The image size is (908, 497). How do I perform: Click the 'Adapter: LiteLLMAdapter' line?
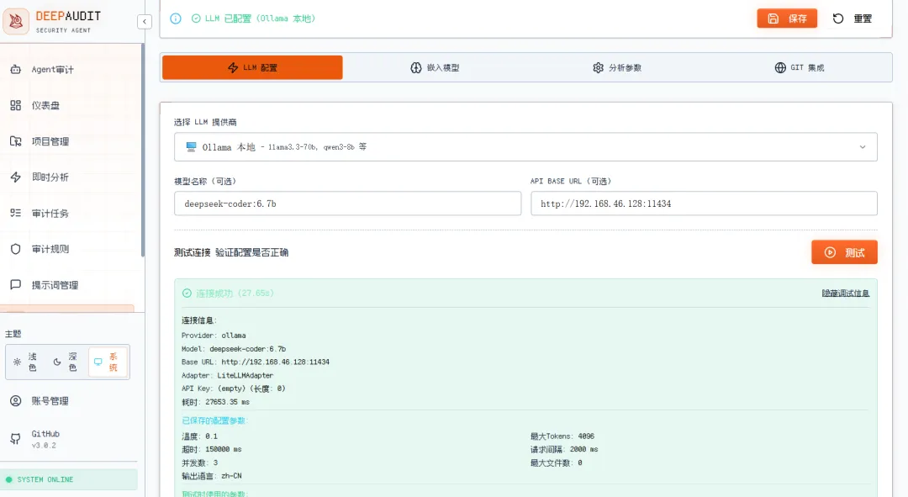coord(227,375)
